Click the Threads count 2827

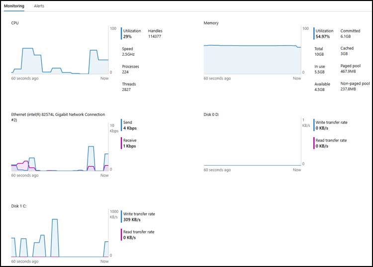tap(126, 89)
